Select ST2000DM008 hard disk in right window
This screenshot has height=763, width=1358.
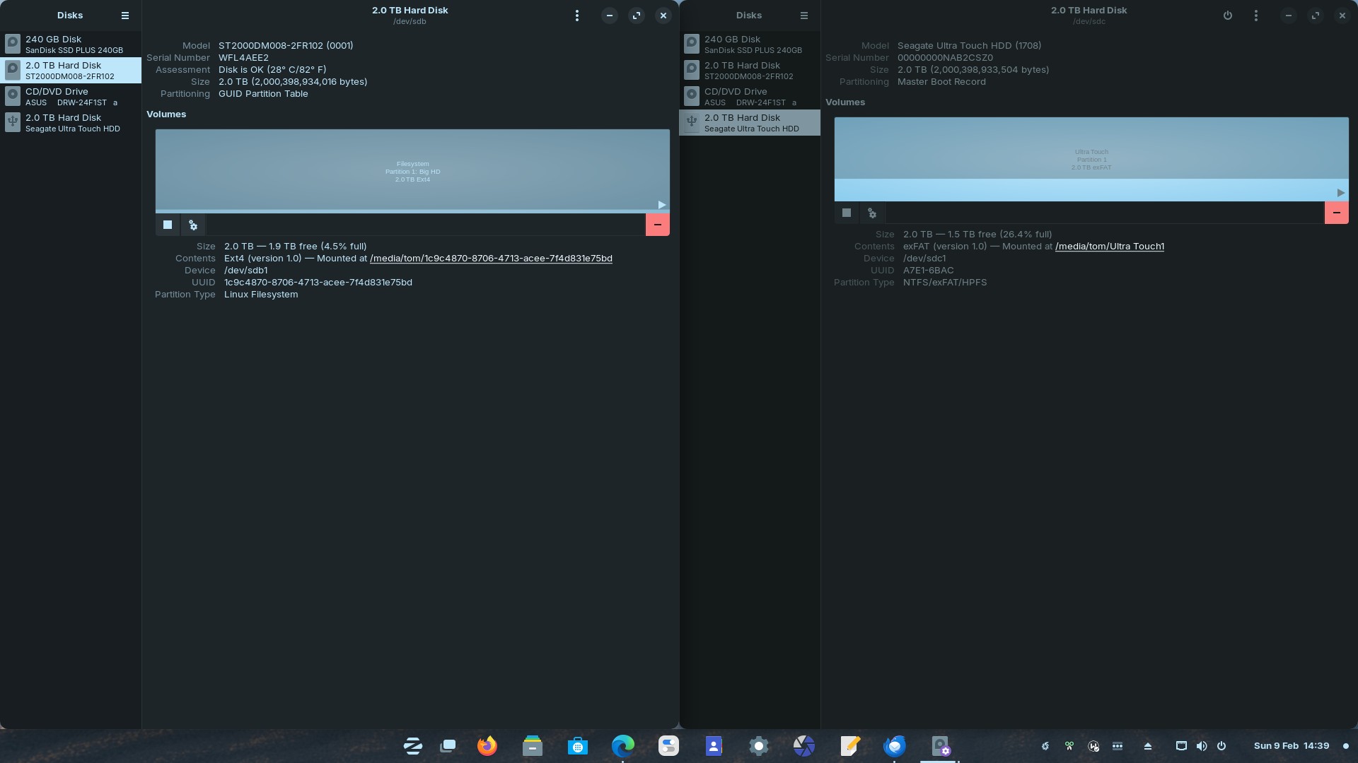pyautogui.click(x=750, y=70)
